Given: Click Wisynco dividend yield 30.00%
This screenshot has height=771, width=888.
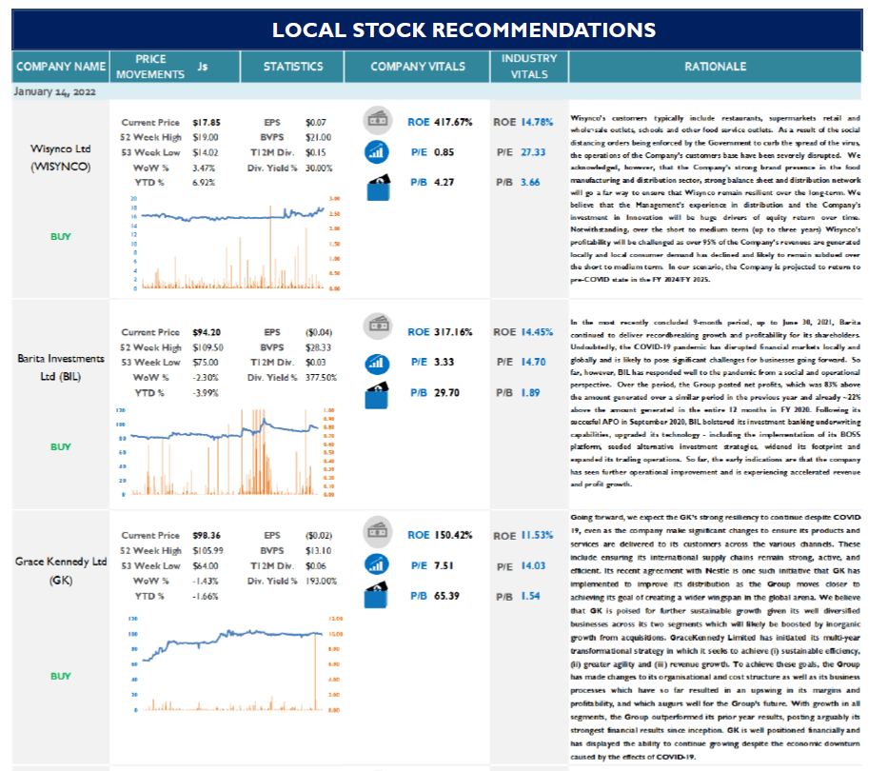Looking at the screenshot, I should [x=319, y=168].
